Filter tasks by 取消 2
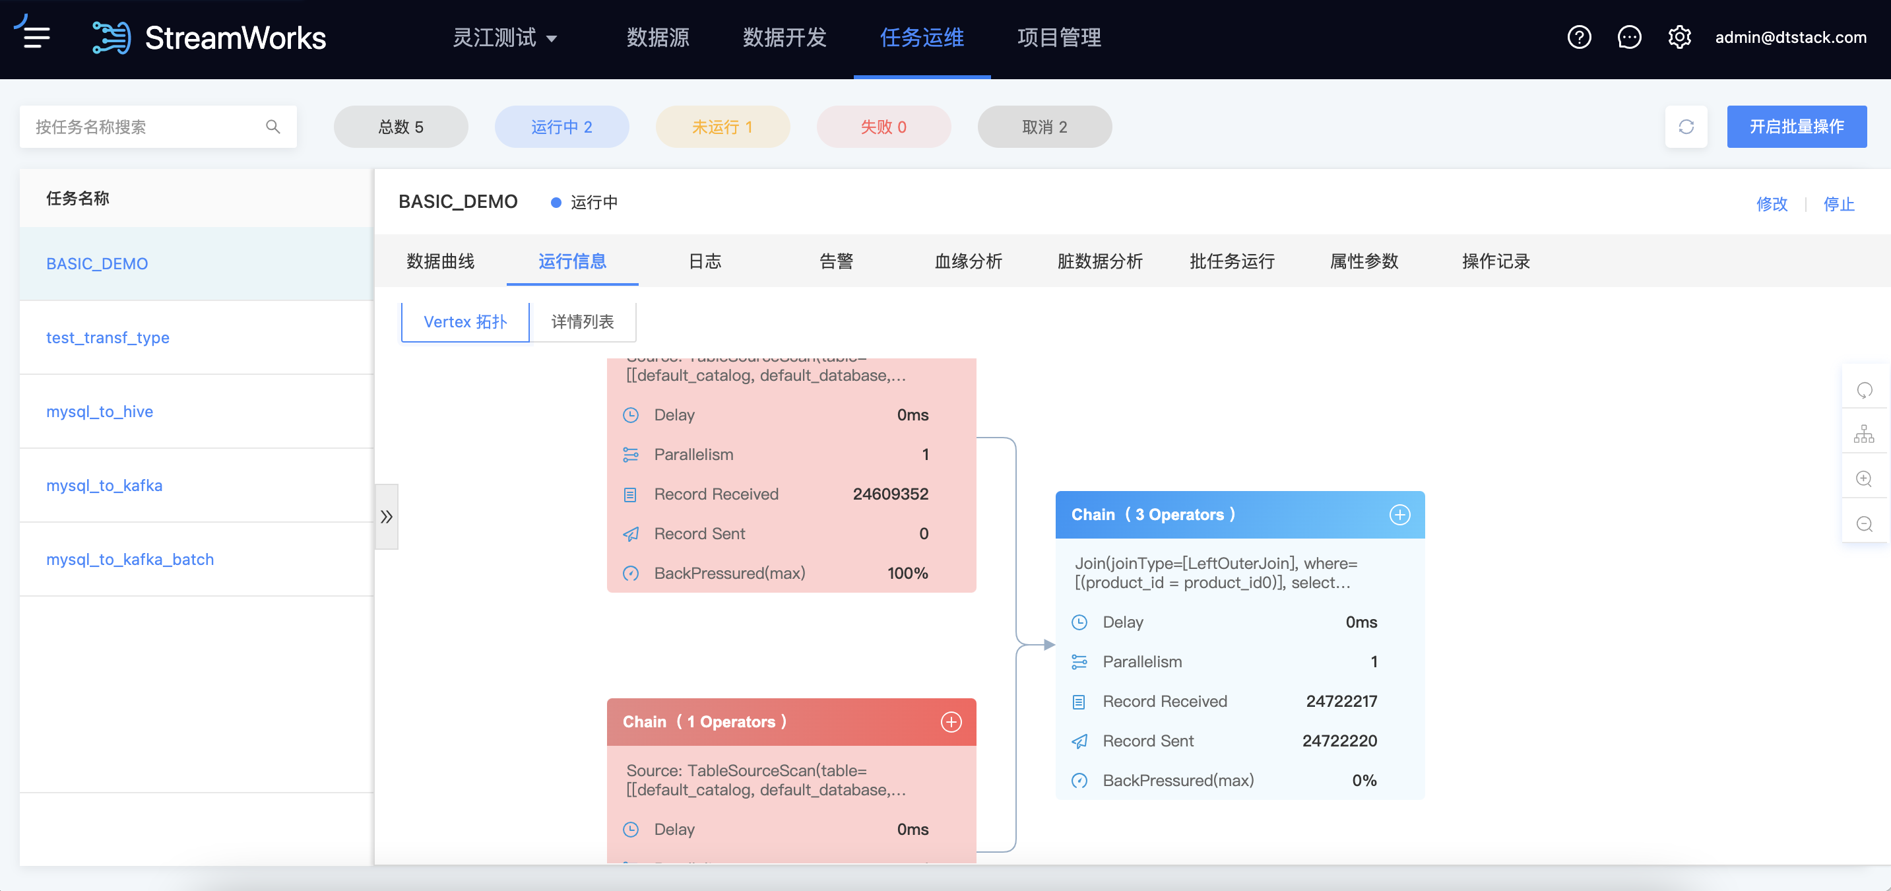Image resolution: width=1891 pixels, height=891 pixels. [x=1044, y=126]
